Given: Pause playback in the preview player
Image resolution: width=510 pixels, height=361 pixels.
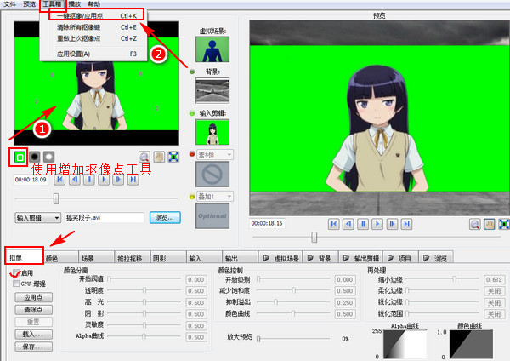Looking at the screenshot, I should (x=363, y=224).
